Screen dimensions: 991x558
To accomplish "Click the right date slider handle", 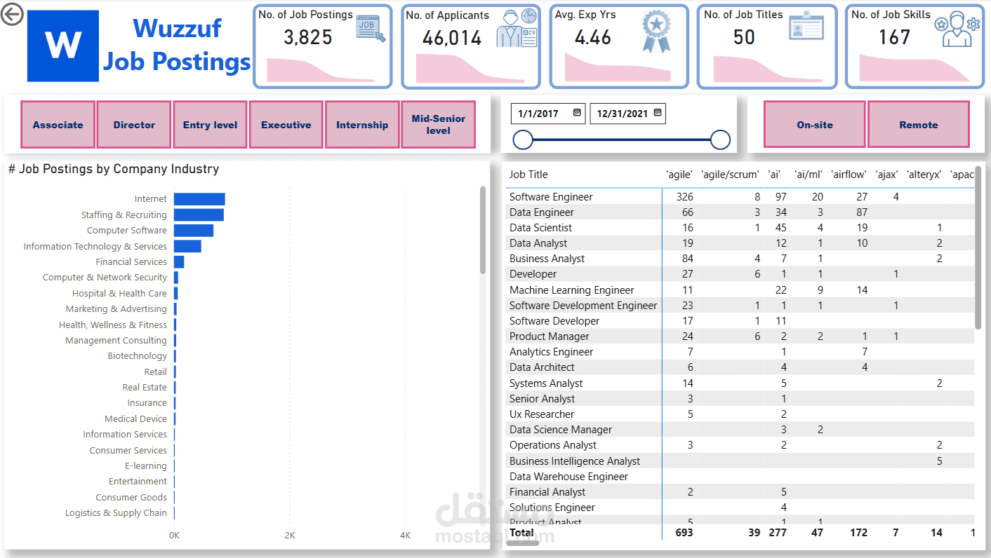I will pyautogui.click(x=721, y=140).
